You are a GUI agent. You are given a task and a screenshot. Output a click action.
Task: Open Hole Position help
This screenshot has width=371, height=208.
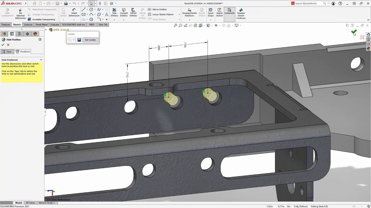click(40, 40)
